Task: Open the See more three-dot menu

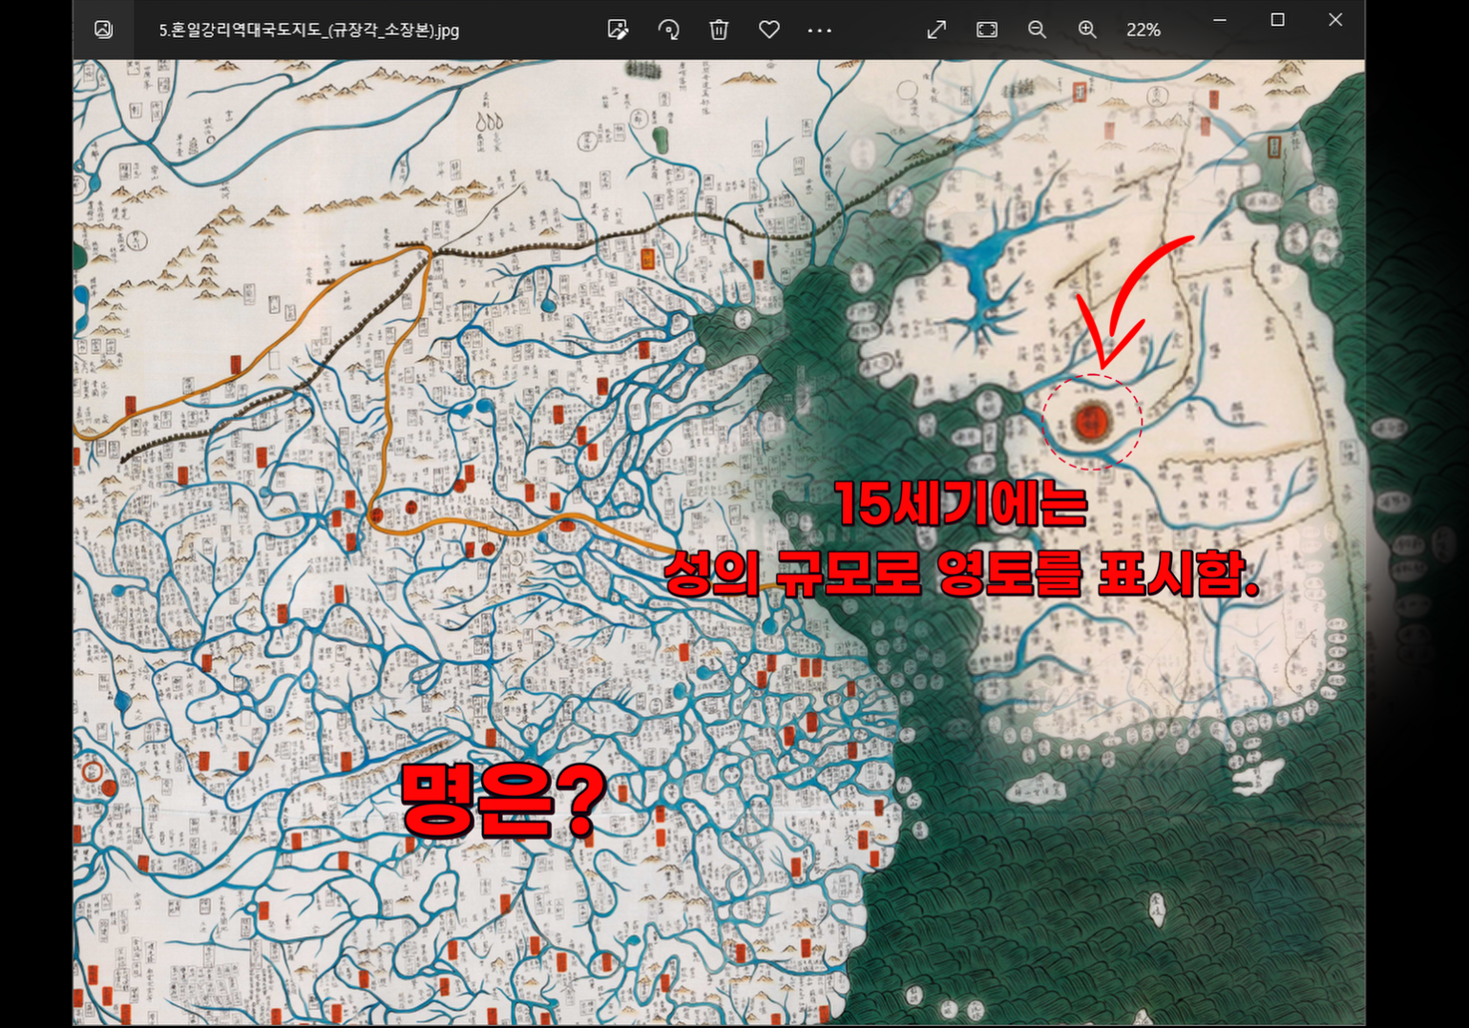Action: point(819,31)
